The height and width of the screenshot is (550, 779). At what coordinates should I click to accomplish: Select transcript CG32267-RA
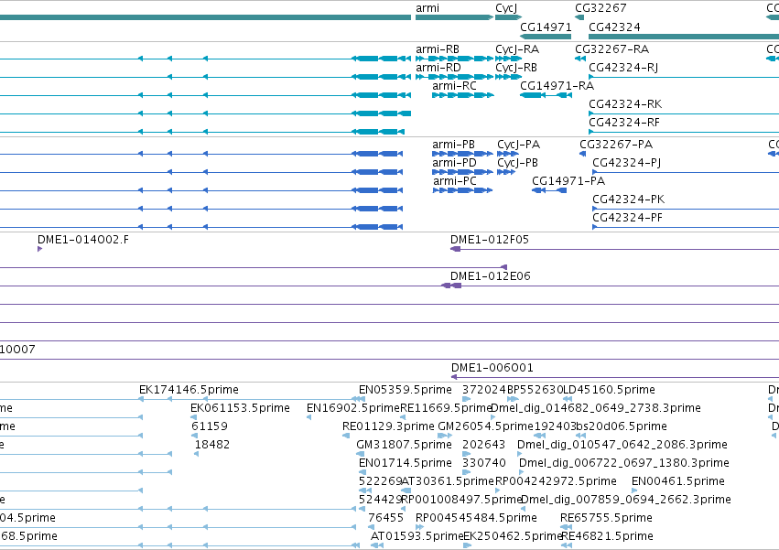pos(611,49)
